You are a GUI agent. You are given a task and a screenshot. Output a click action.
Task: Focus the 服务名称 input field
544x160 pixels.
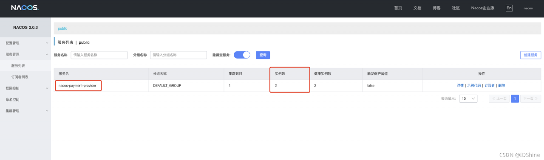(99, 55)
